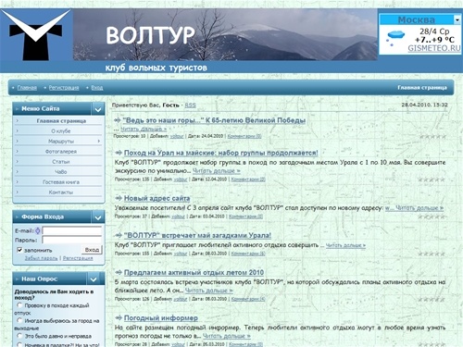
Task: Collapse the Меню Сайта panel
Action: [98, 109]
